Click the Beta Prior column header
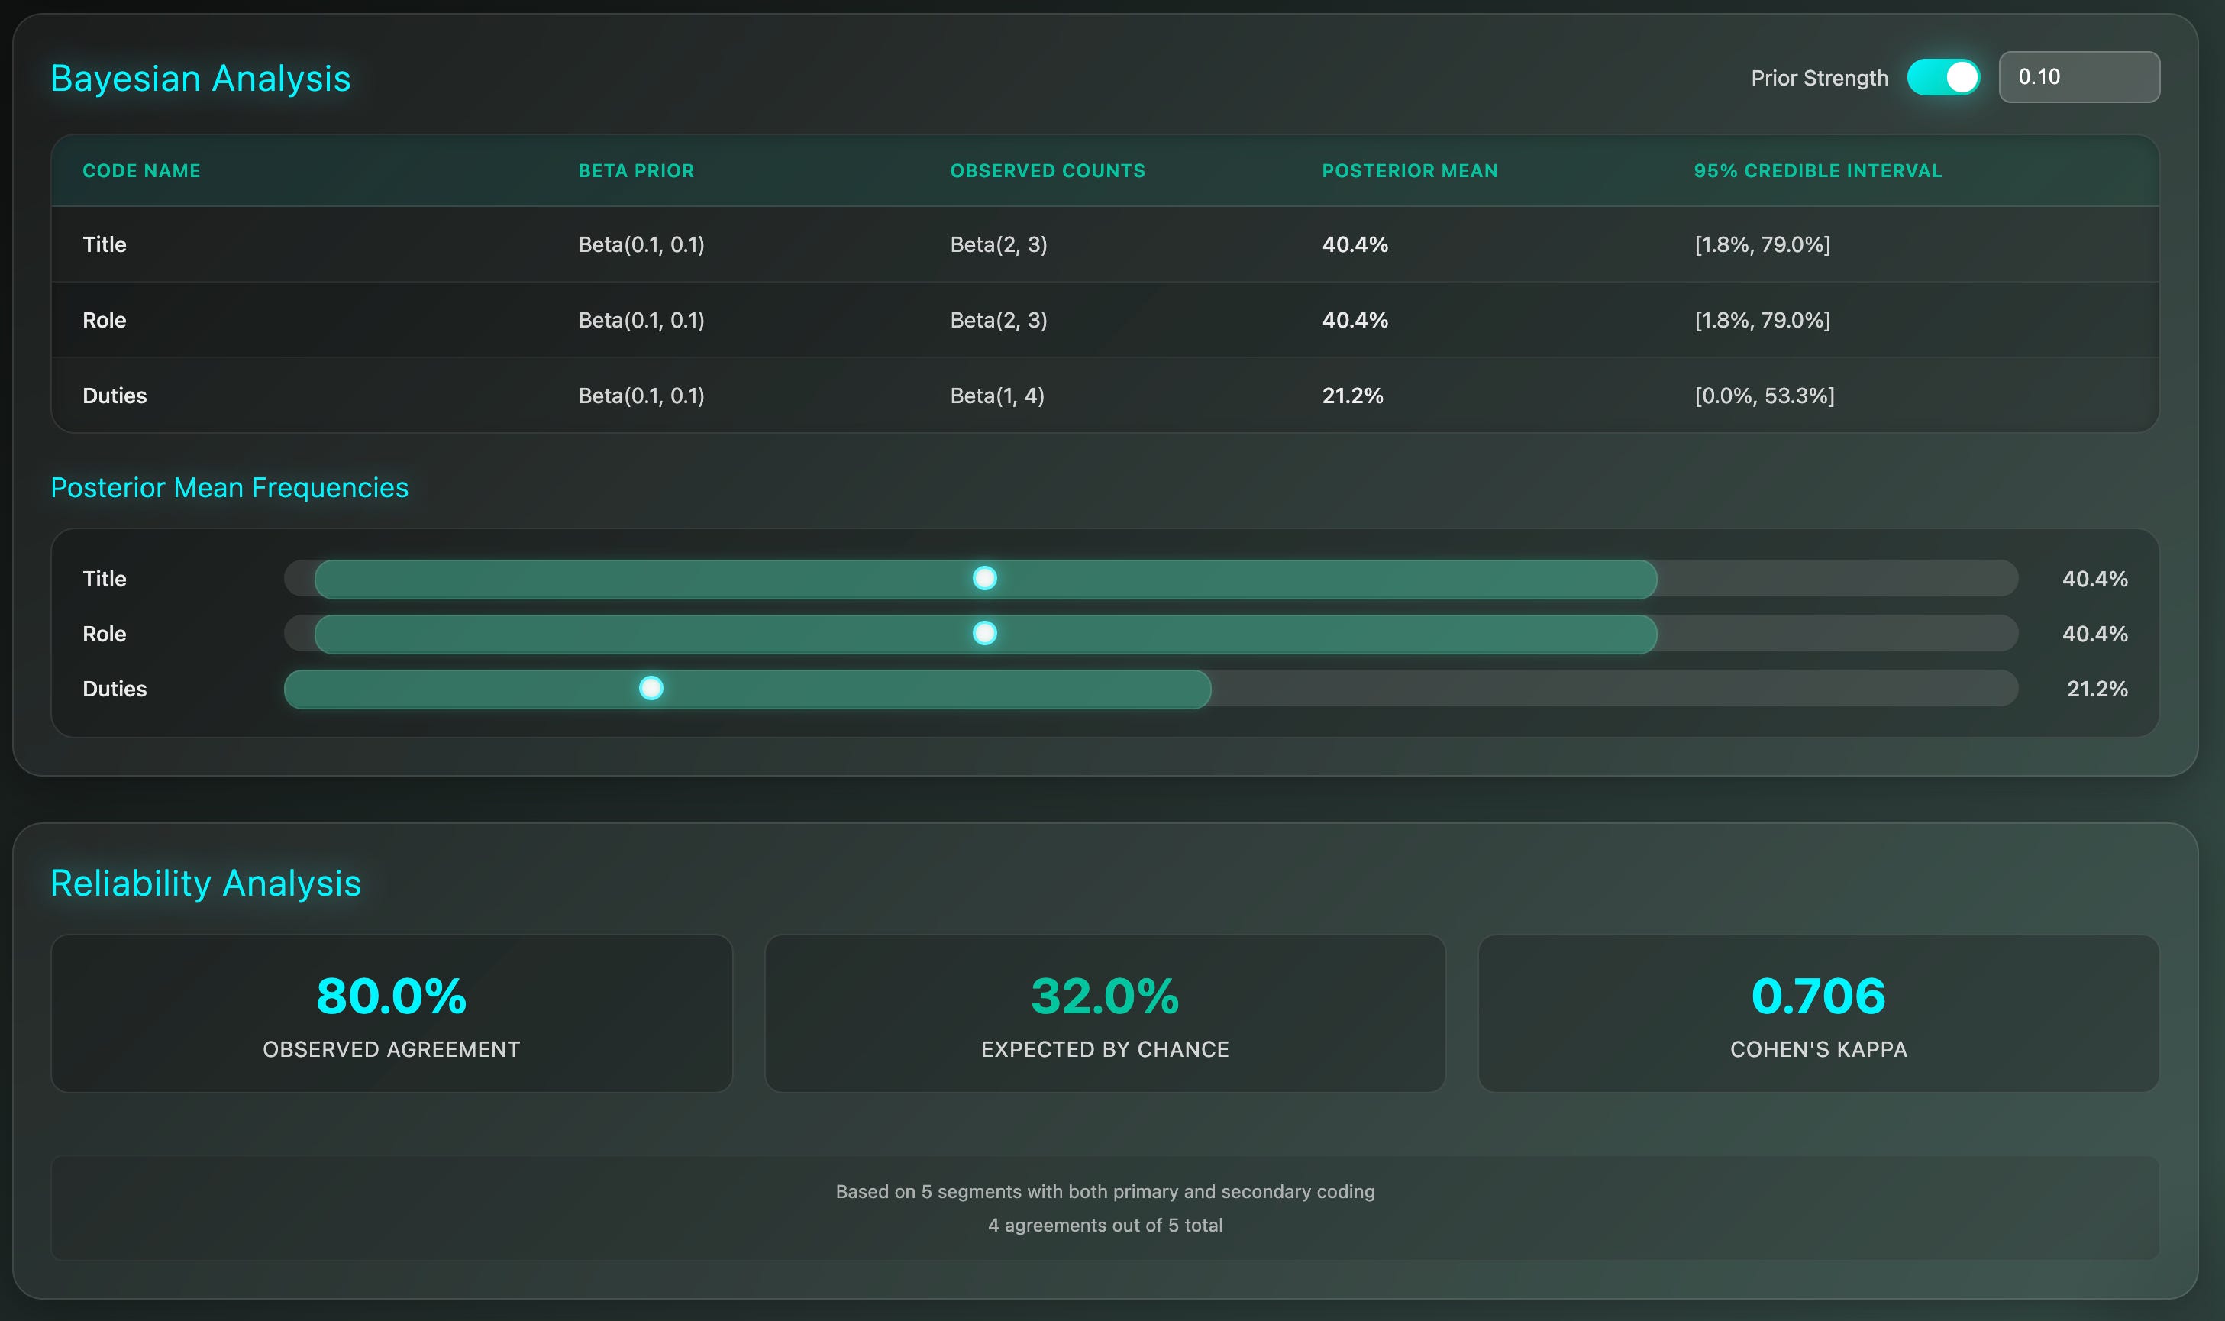Screen dimensions: 2225x1321 pos(636,171)
